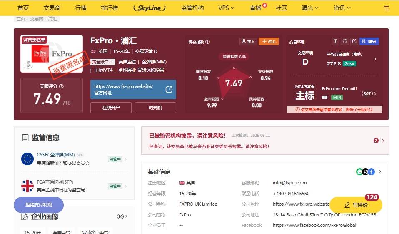Click the 时光机 button
Image resolution: width=399 pixels, height=234 pixels.
tap(155, 108)
